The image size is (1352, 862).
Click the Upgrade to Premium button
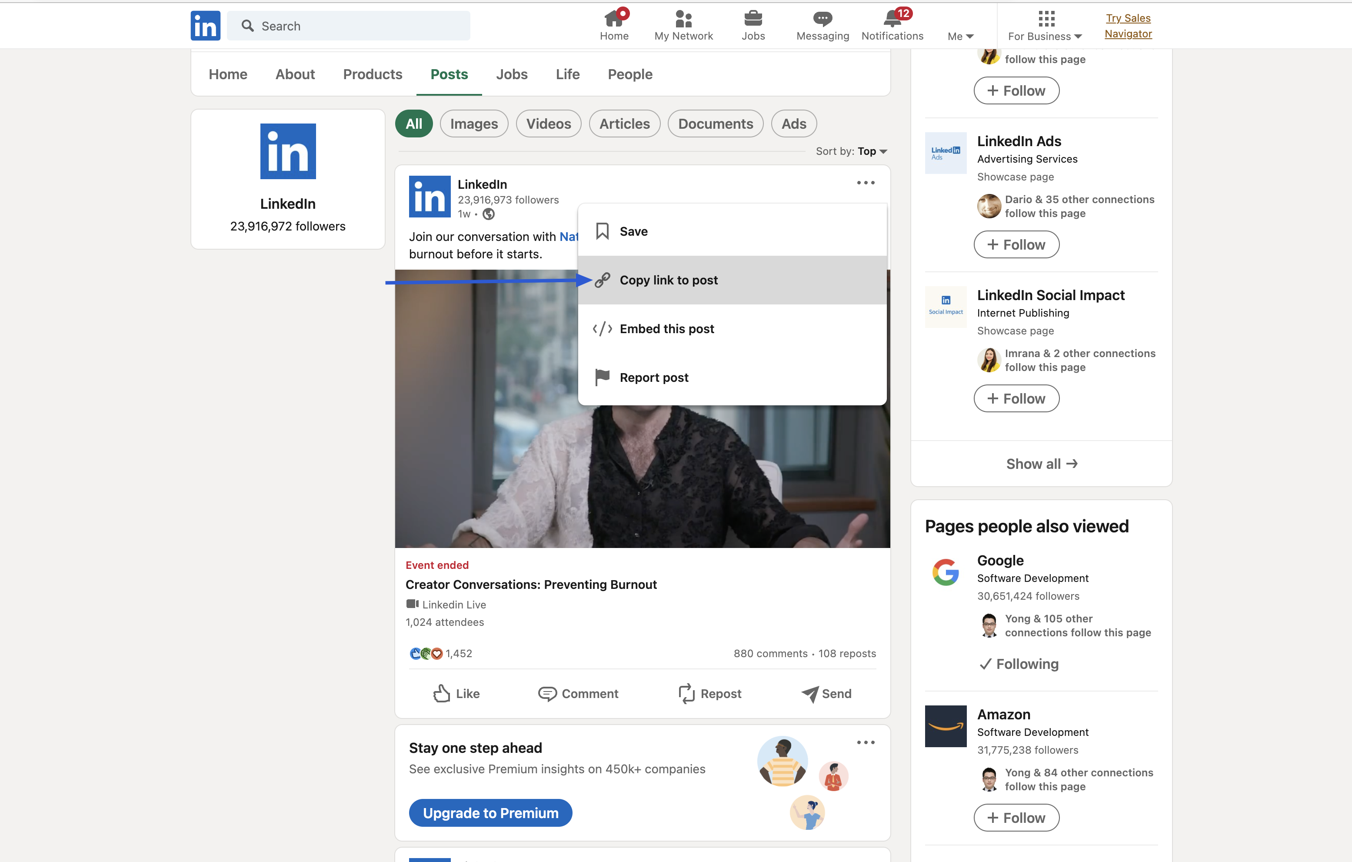[x=490, y=812]
